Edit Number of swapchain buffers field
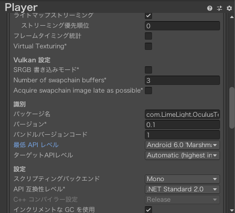The width and height of the screenshot is (235, 213). (182, 80)
